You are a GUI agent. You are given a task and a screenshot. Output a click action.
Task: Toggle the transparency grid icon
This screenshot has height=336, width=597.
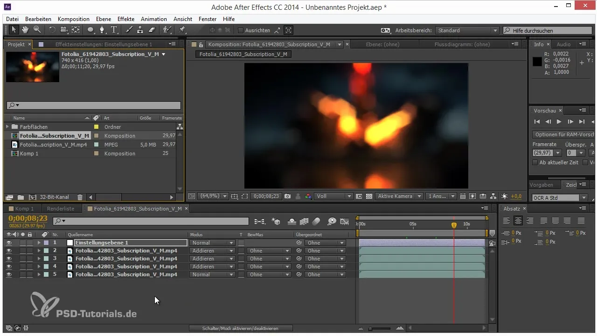[369, 196]
